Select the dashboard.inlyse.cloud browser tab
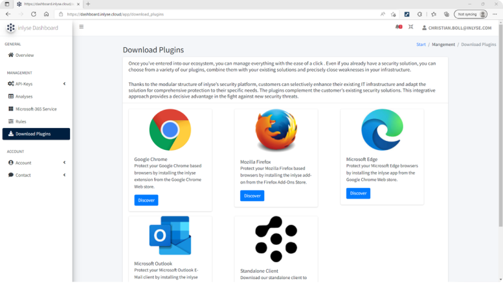Screen dimensions: 503x283 [x=49, y=4]
